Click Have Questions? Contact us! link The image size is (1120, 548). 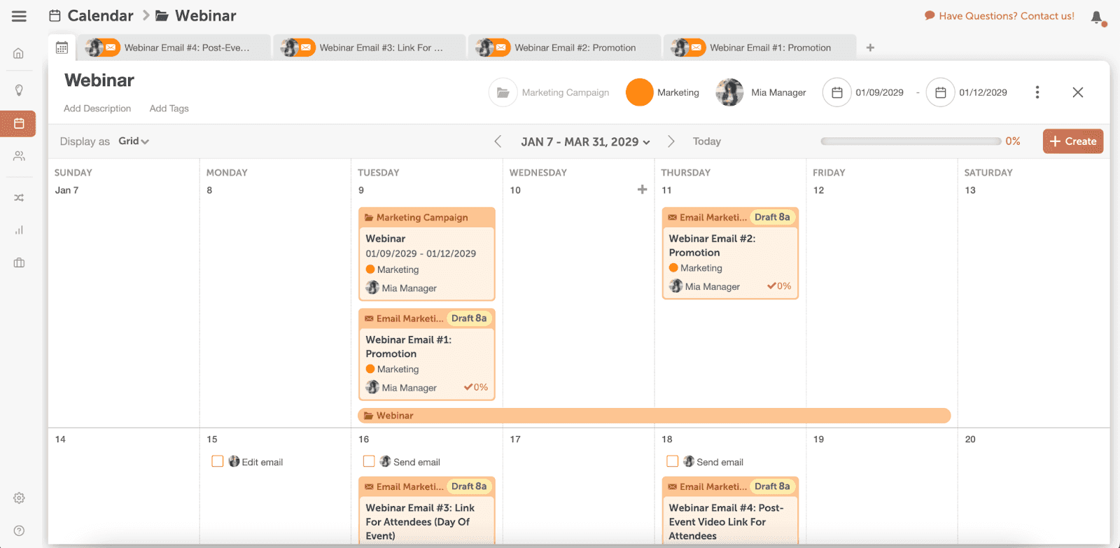point(1000,16)
